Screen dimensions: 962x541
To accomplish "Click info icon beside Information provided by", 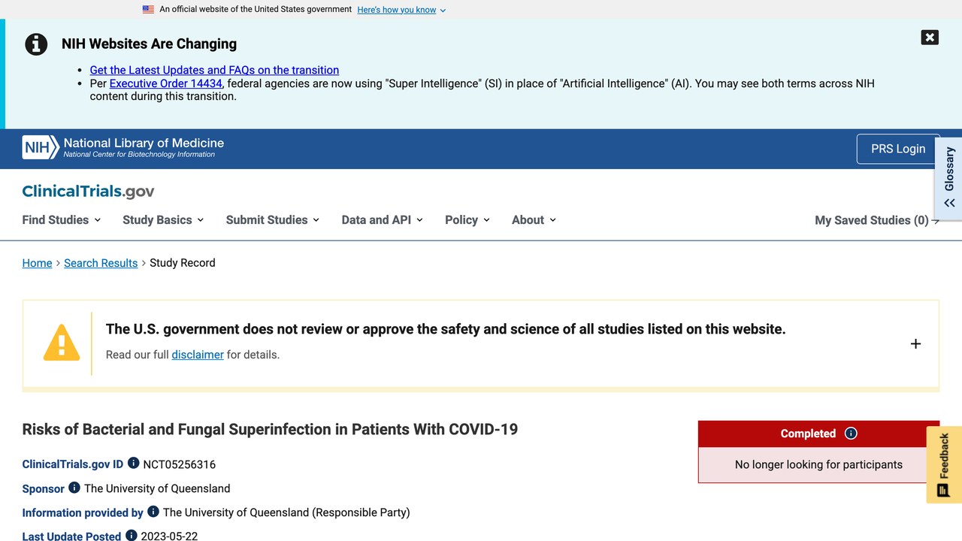I will (x=153, y=511).
